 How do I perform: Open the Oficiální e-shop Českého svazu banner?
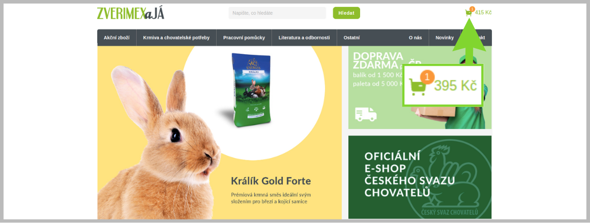pos(420,177)
